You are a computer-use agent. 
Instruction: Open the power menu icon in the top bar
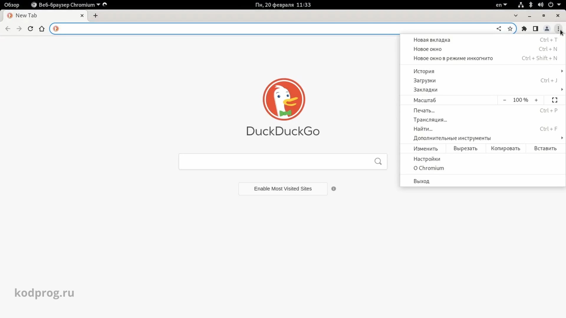tap(551, 5)
